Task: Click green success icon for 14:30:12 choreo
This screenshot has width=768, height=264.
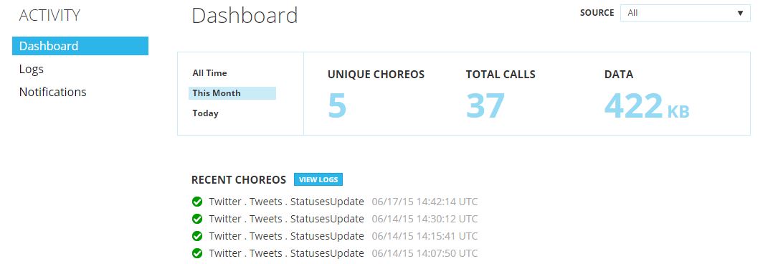Action: tap(197, 219)
